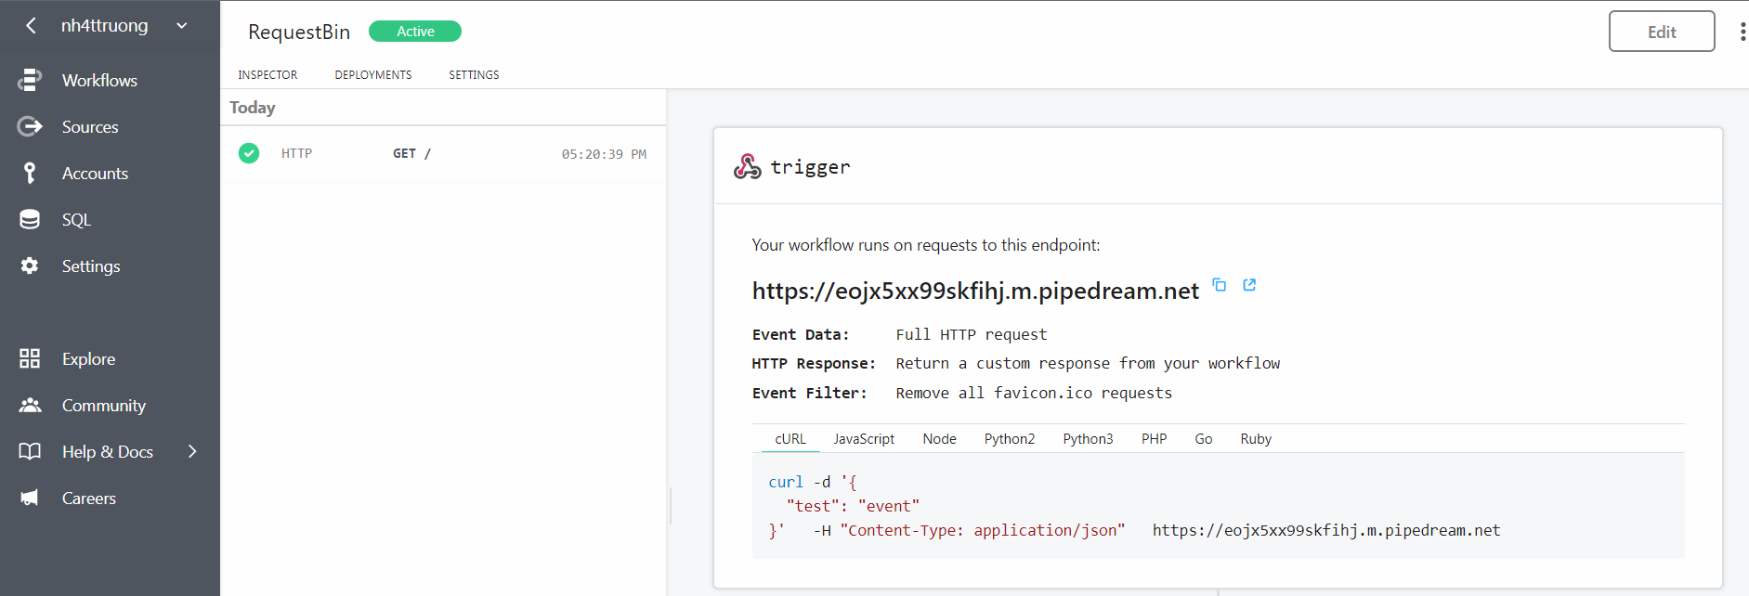This screenshot has height=596, width=1749.
Task: Click the Edit button
Action: (x=1662, y=32)
